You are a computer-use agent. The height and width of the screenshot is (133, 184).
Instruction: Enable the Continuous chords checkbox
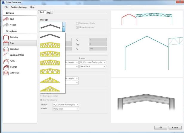77,23
